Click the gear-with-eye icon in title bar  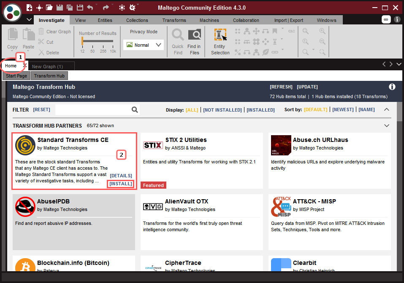click(132, 8)
